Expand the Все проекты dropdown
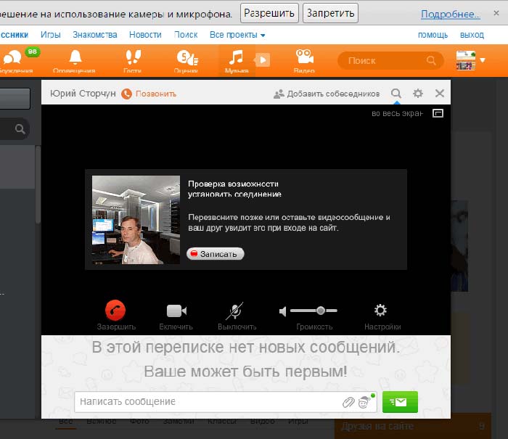This screenshot has width=508, height=439. point(237,35)
